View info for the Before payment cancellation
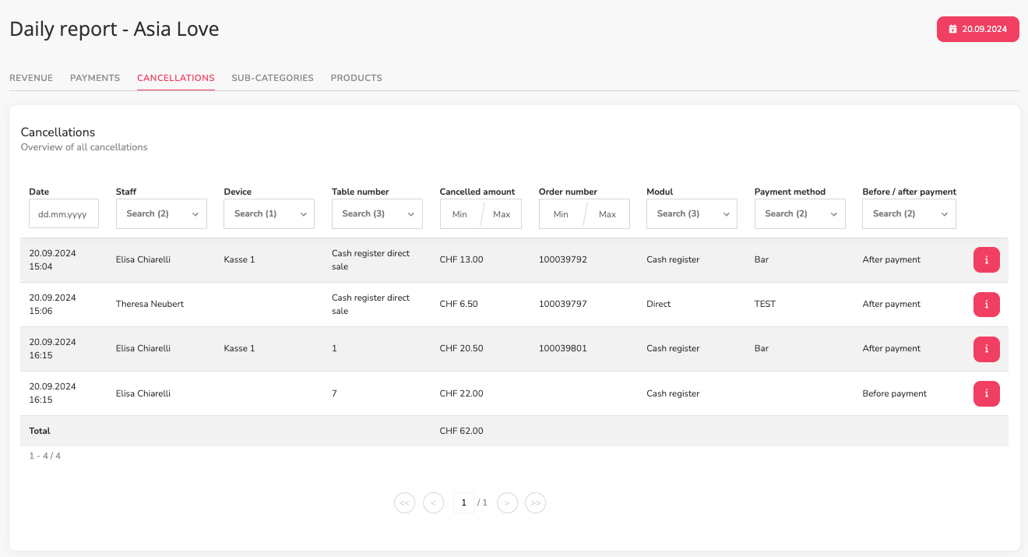 [x=986, y=393]
